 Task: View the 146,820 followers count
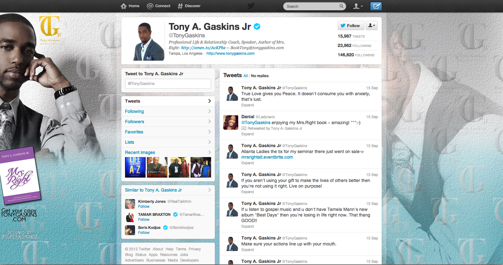(x=356, y=55)
